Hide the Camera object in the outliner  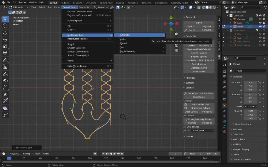(x=260, y=19)
